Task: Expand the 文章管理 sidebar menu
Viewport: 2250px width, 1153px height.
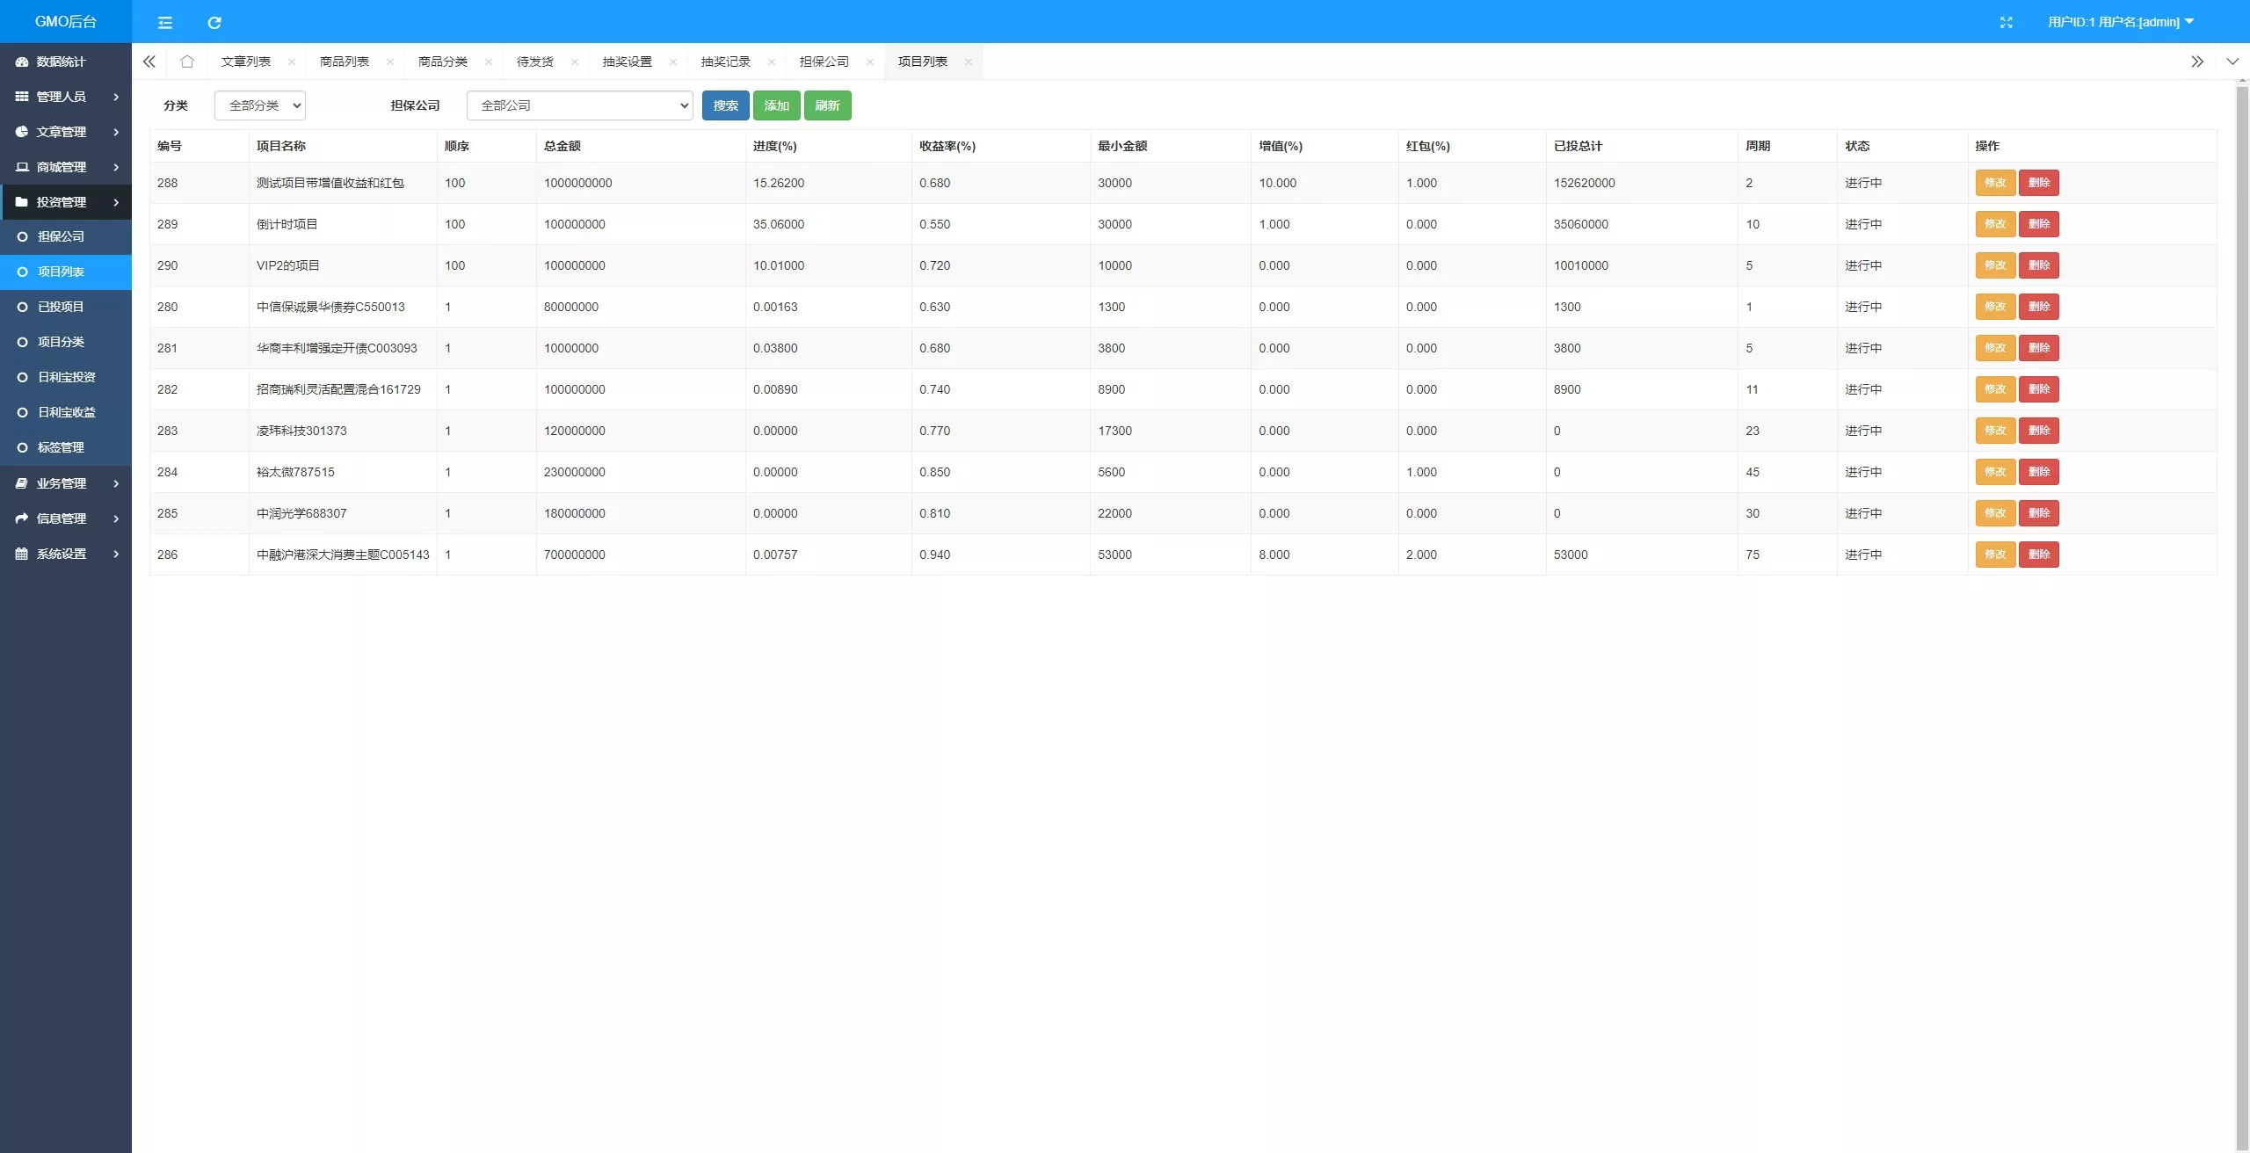Action: click(66, 132)
